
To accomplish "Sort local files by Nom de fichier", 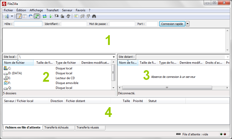I will 18,63.
